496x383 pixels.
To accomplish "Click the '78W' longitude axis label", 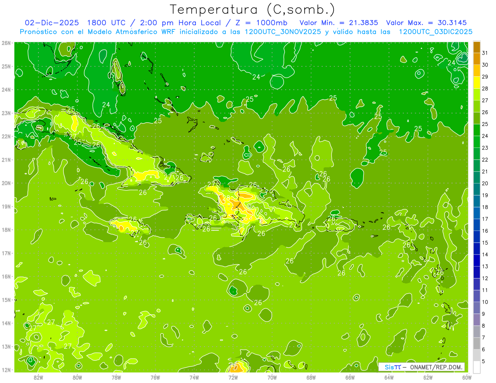I will point(116,377).
